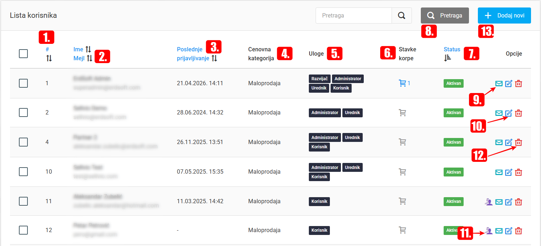Screen dimensions: 541x246
Task: Delete user #1 with the trash icon
Action: click(x=519, y=83)
